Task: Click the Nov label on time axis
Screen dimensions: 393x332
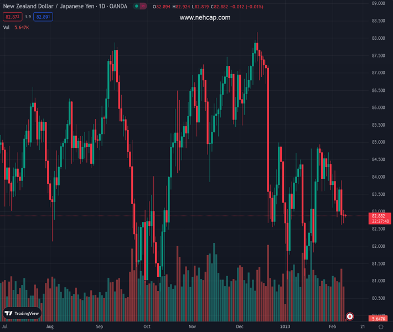Action: click(192, 327)
